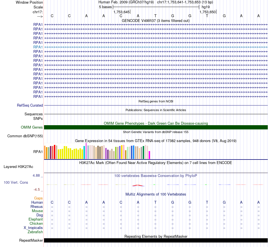Click the RefSeq Curated track label
The width and height of the screenshot is (268, 247).
click(30, 105)
